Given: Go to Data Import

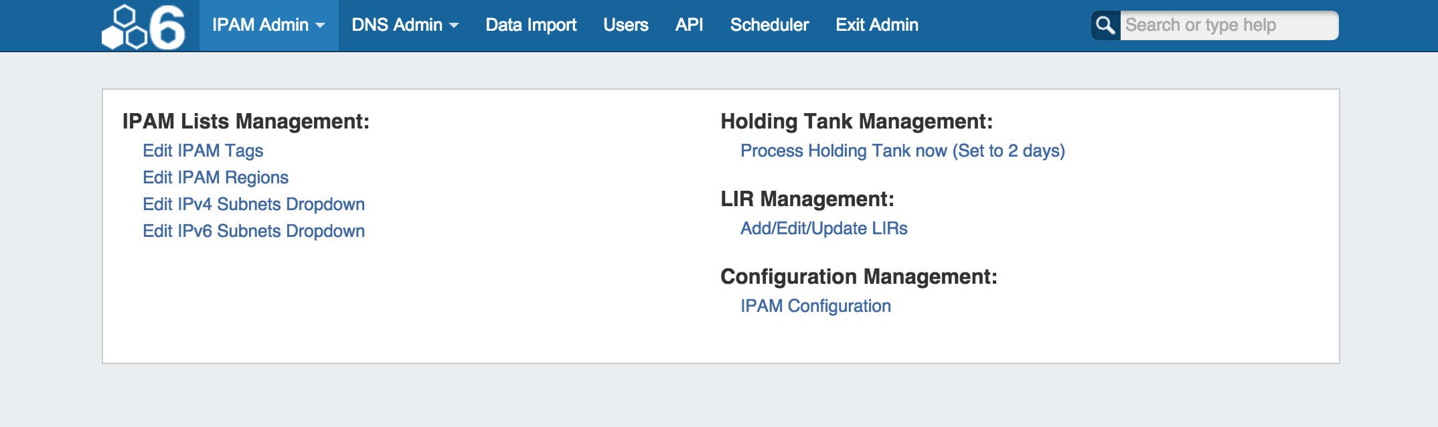Looking at the screenshot, I should point(531,25).
